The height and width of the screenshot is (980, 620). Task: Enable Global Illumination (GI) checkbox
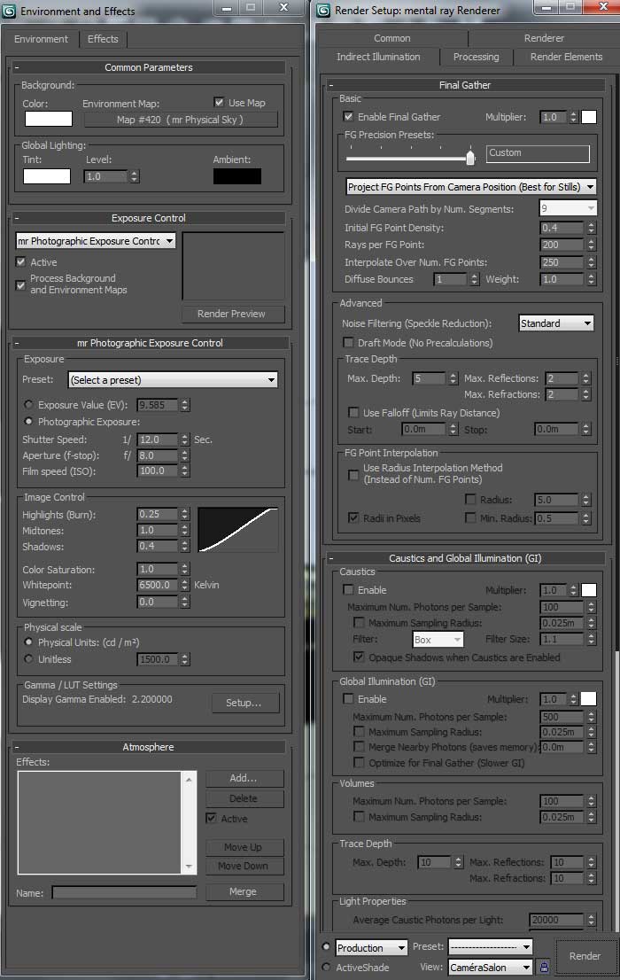348,699
